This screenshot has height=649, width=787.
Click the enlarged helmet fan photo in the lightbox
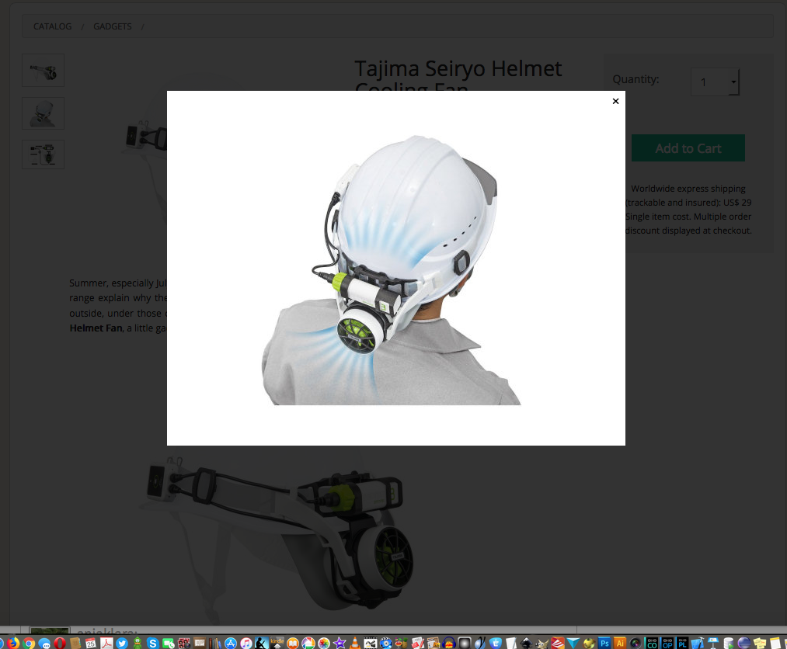tap(392, 270)
